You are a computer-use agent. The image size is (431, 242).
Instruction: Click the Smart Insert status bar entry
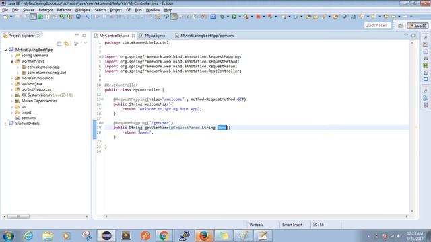[x=292, y=225]
